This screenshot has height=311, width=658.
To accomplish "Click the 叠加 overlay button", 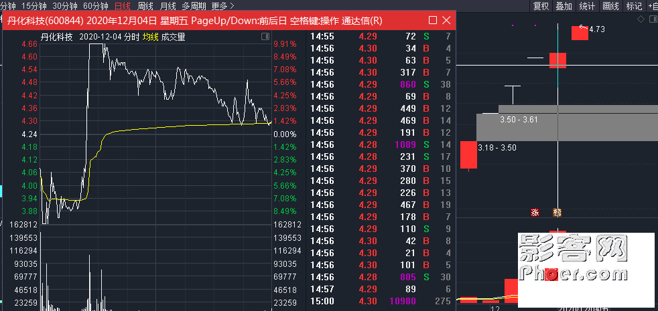I will click(x=564, y=6).
